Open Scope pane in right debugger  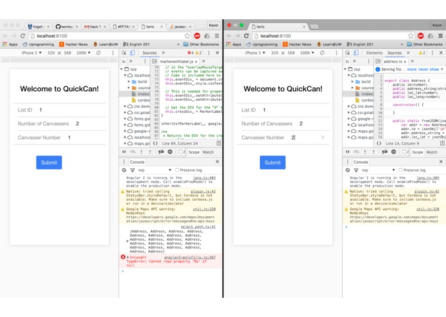(418, 152)
